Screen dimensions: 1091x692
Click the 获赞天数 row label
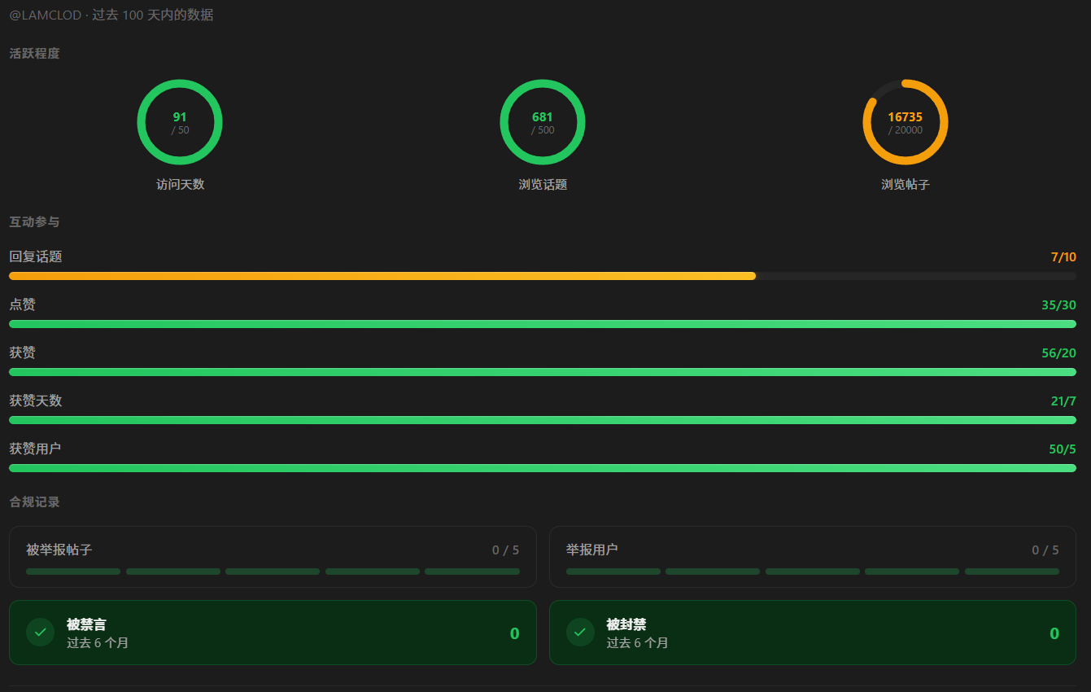(x=36, y=401)
